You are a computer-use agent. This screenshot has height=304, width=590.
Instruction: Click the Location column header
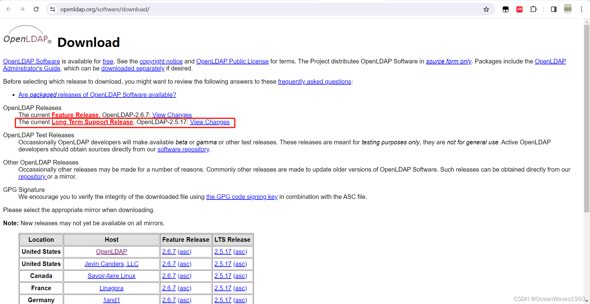coord(41,240)
